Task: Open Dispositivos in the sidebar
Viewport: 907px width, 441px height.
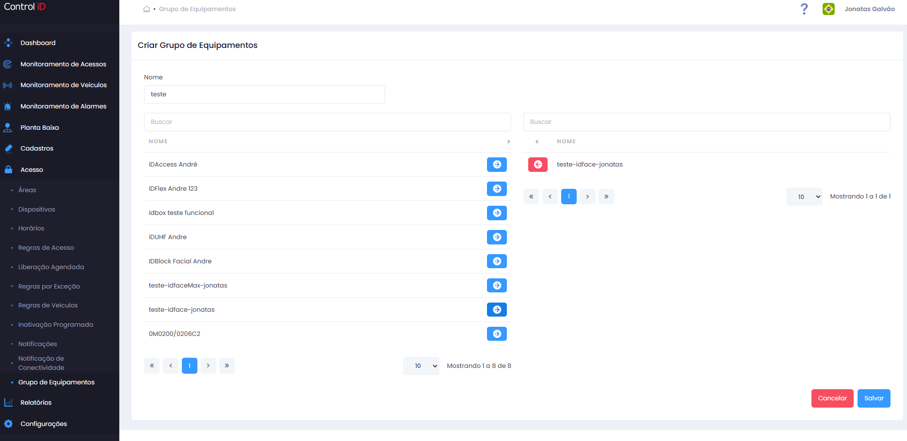Action: pyautogui.click(x=37, y=209)
